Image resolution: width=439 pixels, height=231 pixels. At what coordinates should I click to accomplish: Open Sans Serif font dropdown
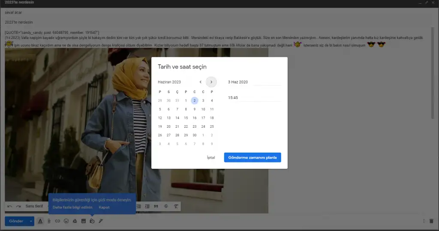point(34,206)
